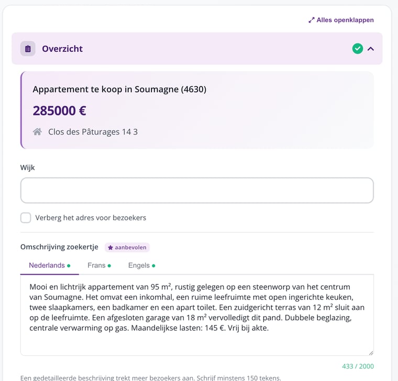Click the textarea resize handle corner
Screen dimensions: 398x381
point(371,353)
